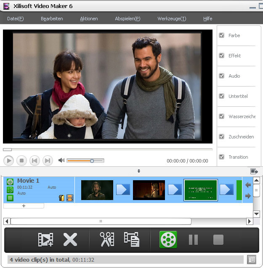The width and height of the screenshot is (263, 268).
Task: Open the Werkzeuge(T) menu
Action: (x=172, y=19)
